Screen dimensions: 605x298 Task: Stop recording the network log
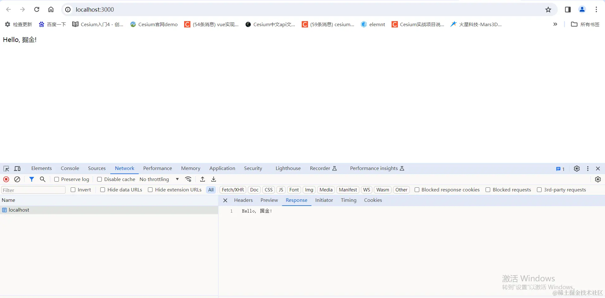pos(6,179)
